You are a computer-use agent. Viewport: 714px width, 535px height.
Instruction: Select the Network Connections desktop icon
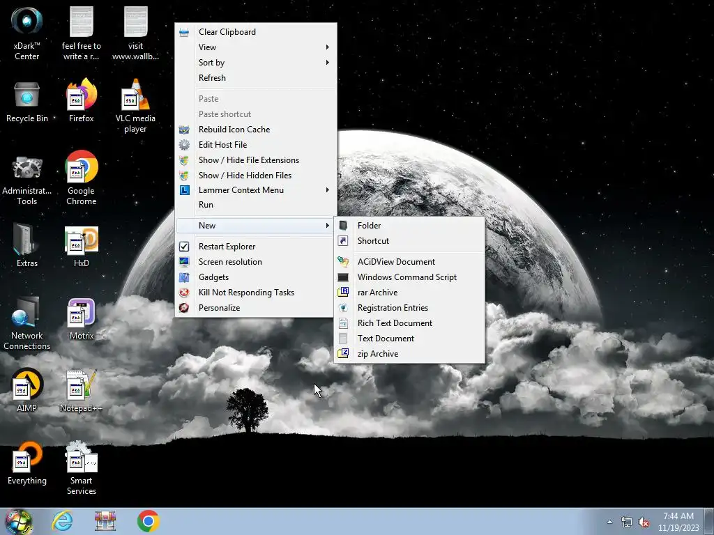click(27, 323)
